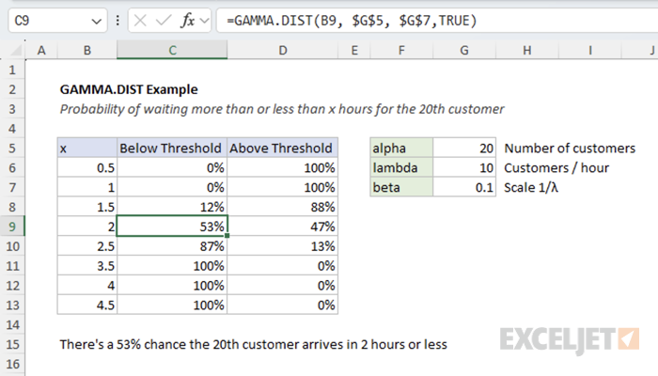
Task: Click the Cancel X icon in formula bar
Action: 140,20
